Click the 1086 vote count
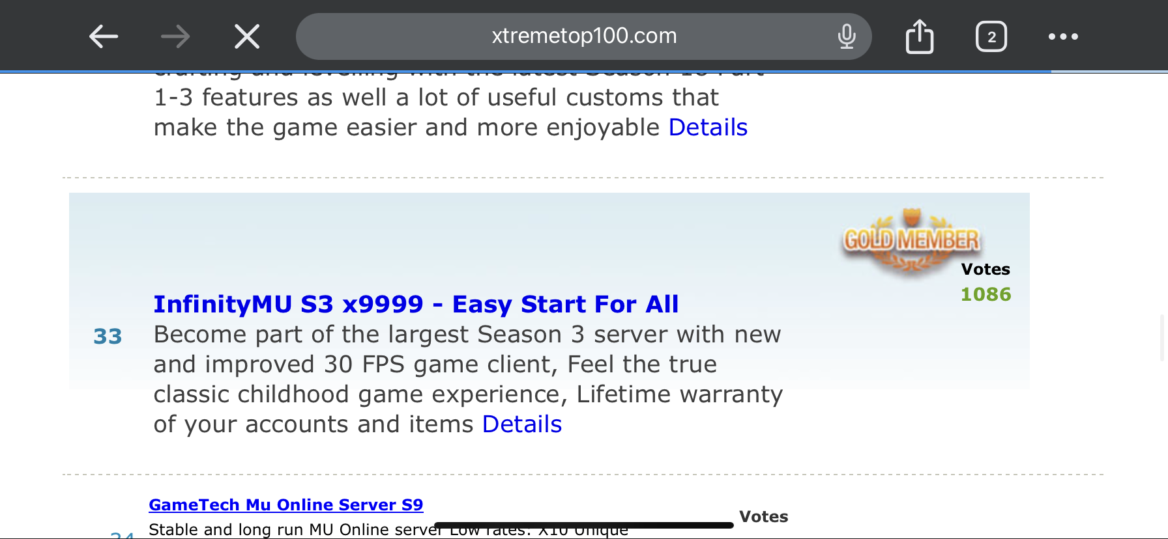The image size is (1168, 539). pos(985,294)
